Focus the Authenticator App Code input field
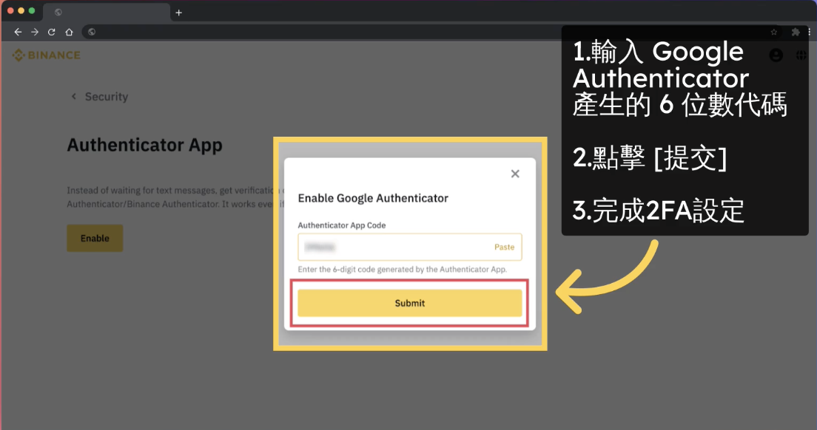Image resolution: width=817 pixels, height=430 pixels. pyautogui.click(x=409, y=247)
